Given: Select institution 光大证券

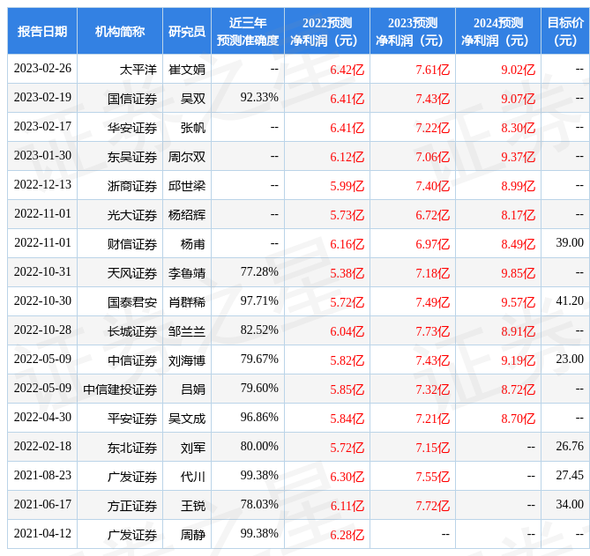Looking at the screenshot, I should point(132,215).
